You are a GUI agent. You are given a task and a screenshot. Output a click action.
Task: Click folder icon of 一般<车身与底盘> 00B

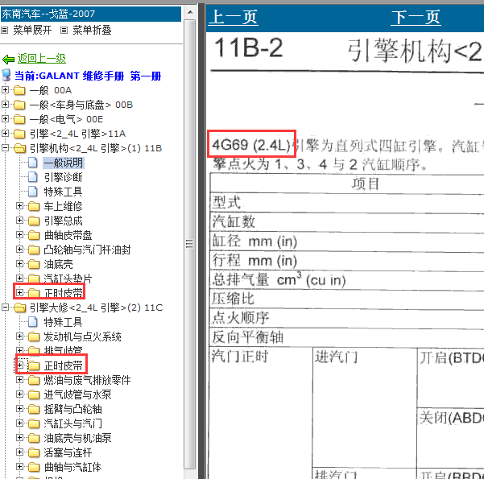coord(19,105)
